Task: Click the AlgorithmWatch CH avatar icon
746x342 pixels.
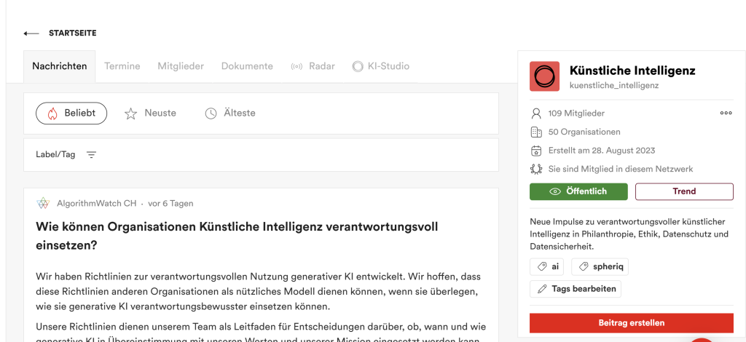Action: [43, 204]
